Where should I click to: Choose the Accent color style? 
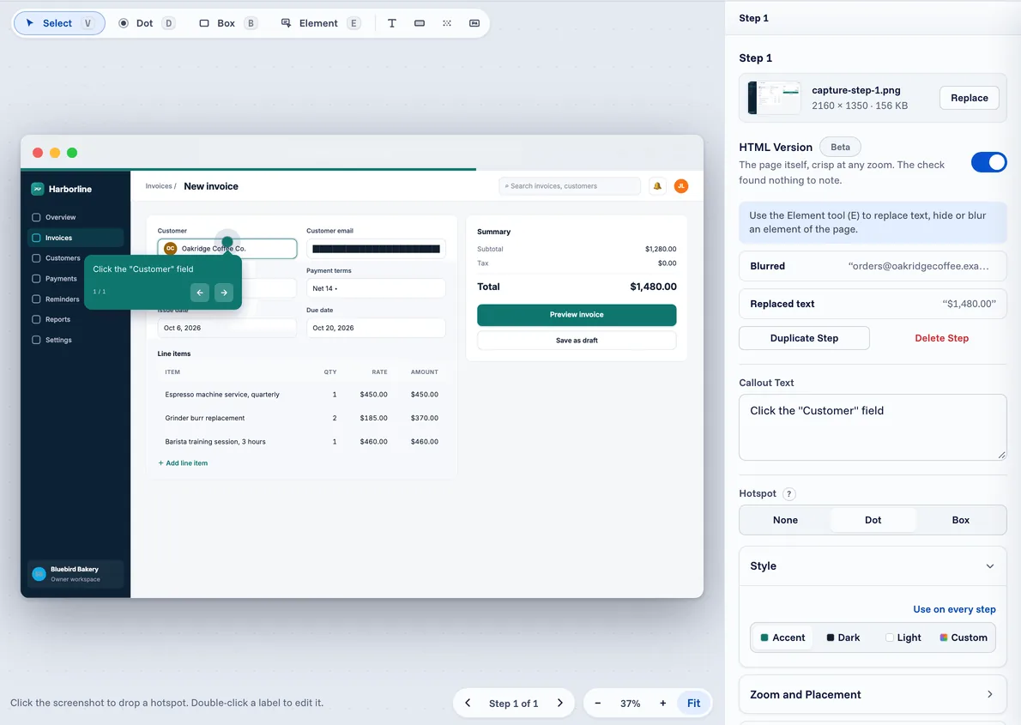782,637
